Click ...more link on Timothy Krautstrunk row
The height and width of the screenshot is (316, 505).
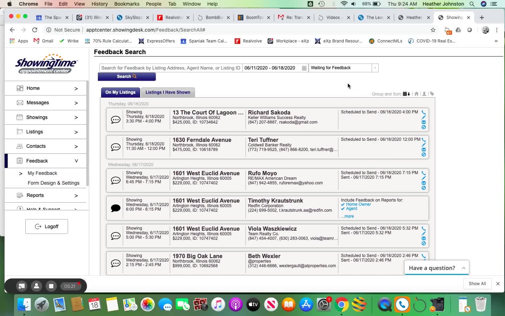tap(347, 216)
